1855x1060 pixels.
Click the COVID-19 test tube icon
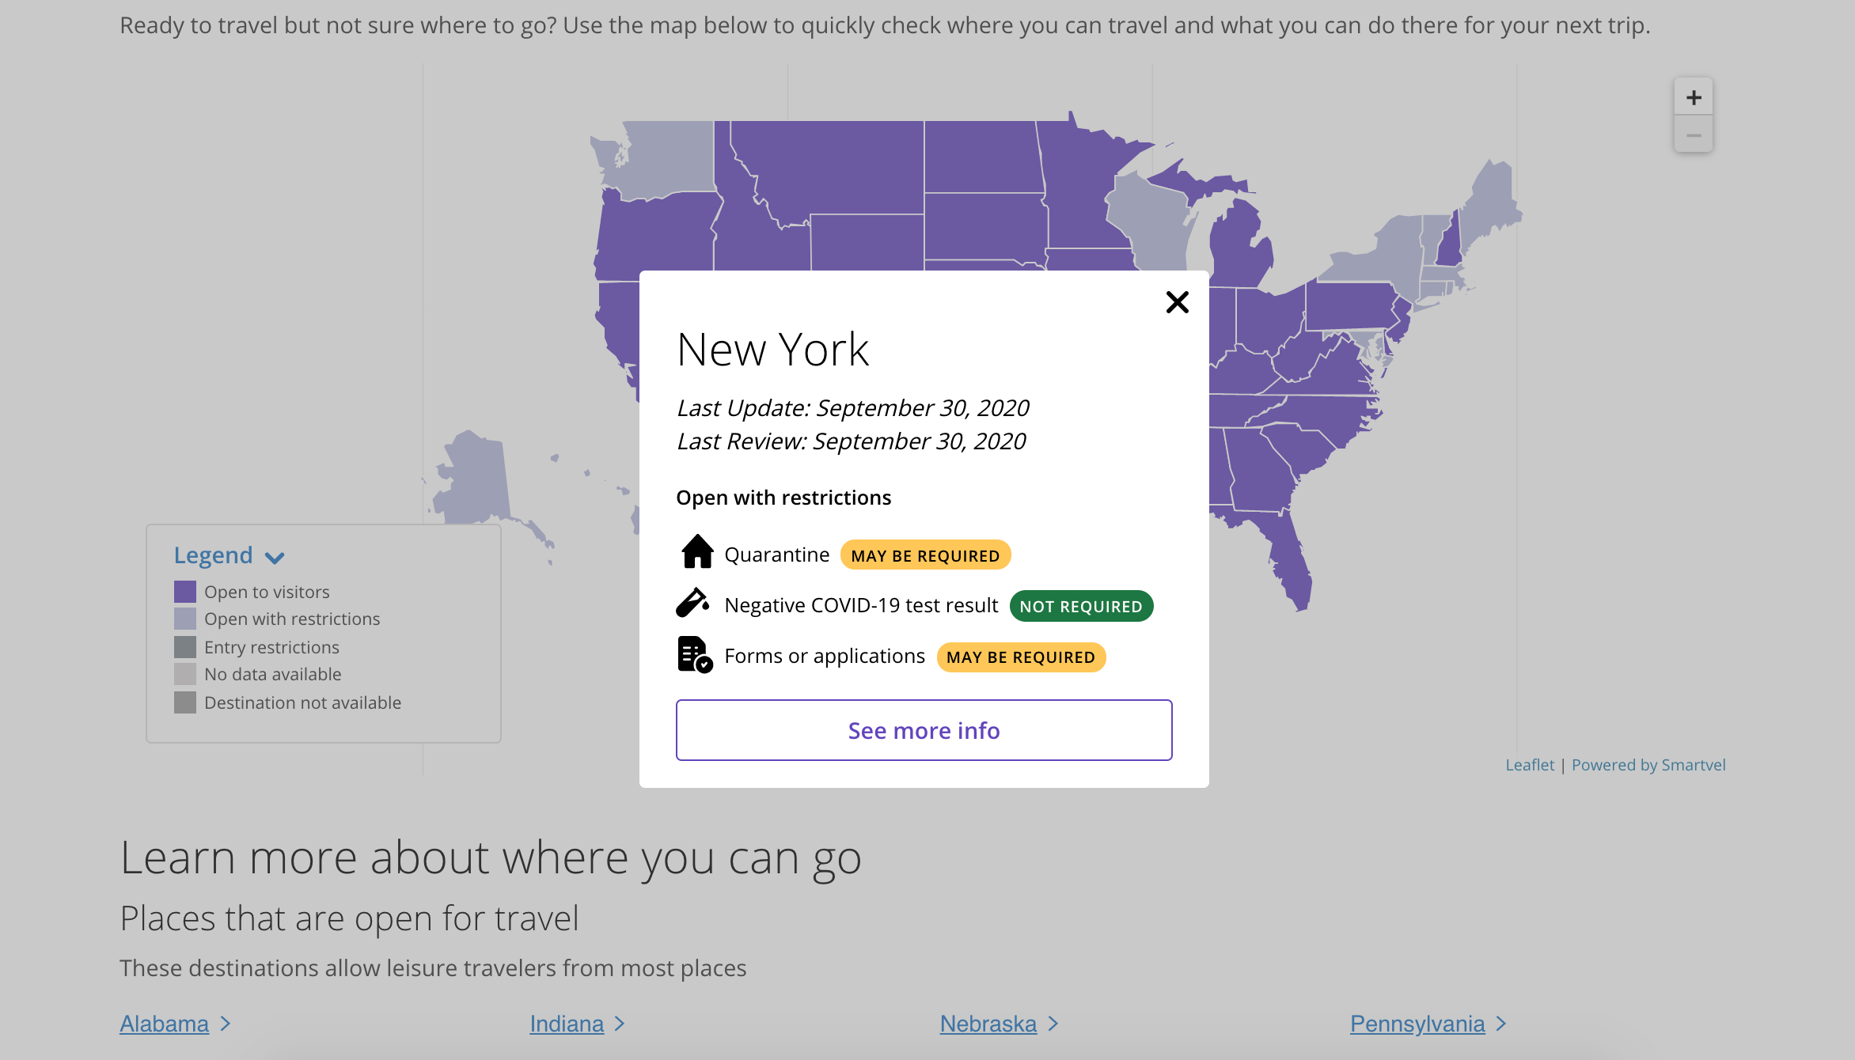click(692, 603)
